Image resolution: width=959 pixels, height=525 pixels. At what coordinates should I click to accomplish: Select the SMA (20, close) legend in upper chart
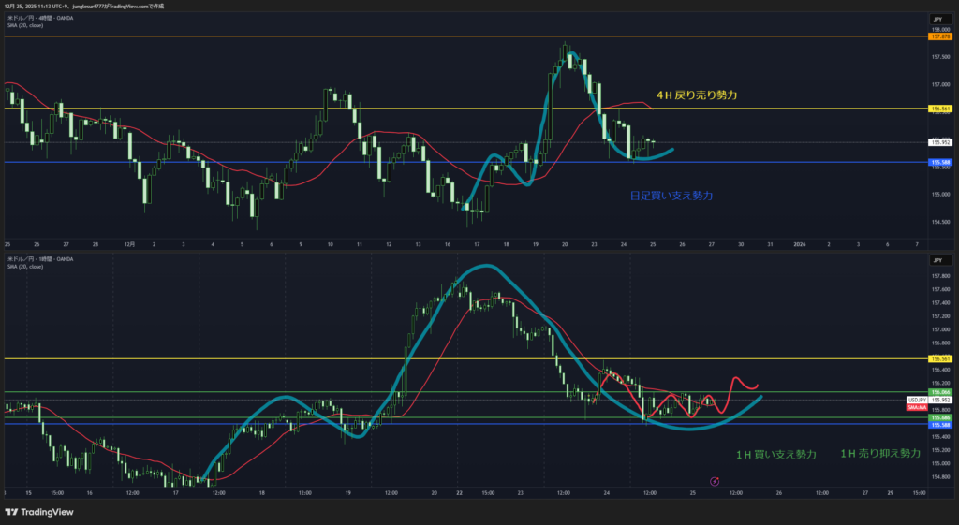point(25,25)
